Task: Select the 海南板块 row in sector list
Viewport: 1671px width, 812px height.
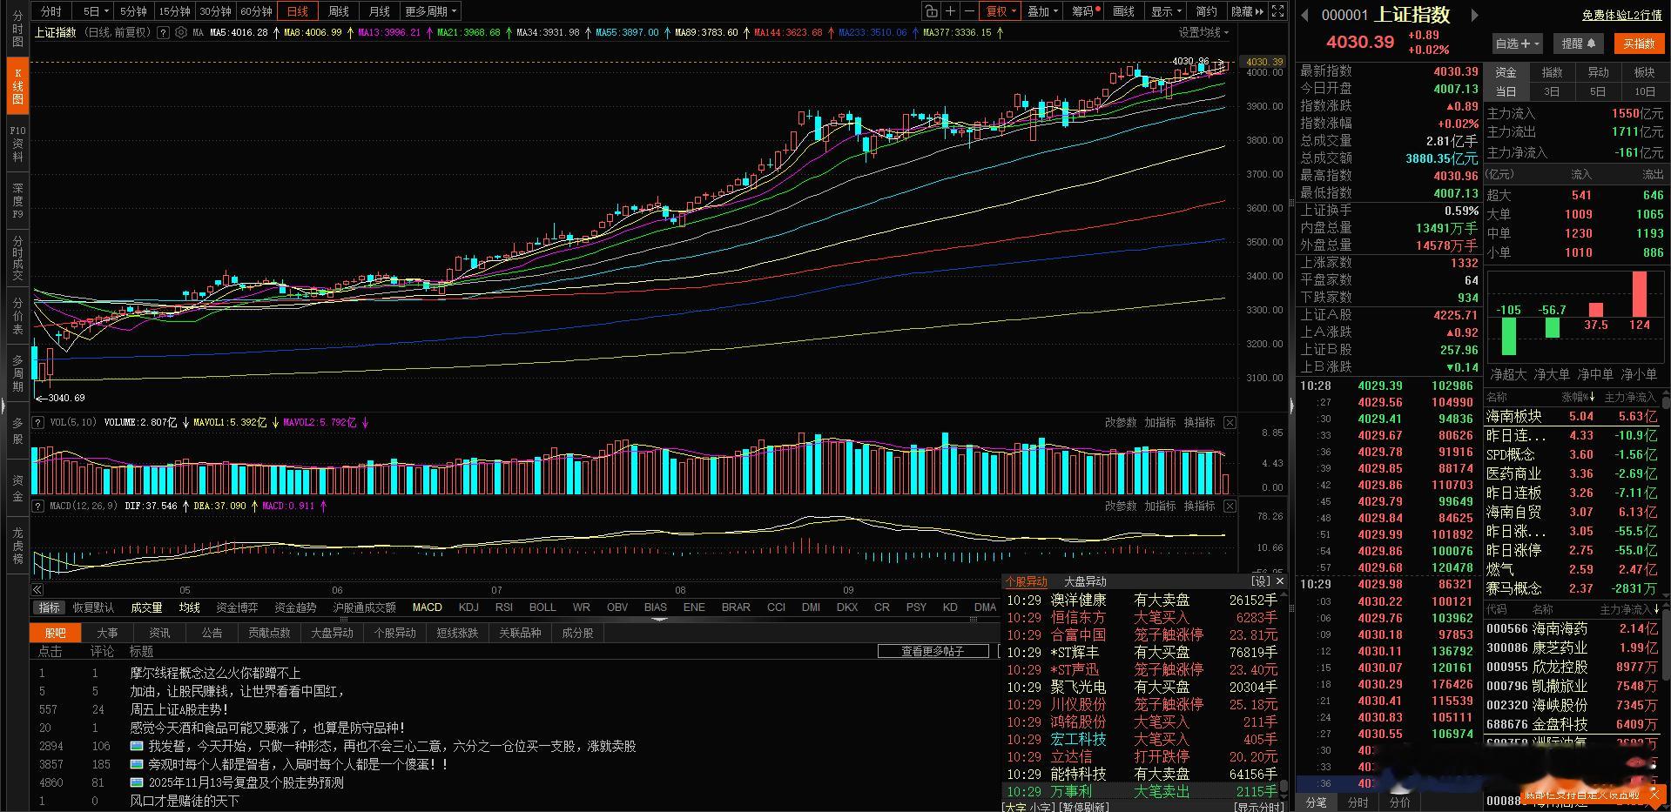Action: pos(1513,416)
